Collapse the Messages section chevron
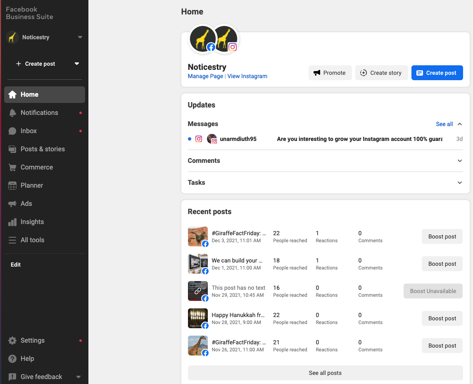This screenshot has width=473, height=384. point(460,124)
